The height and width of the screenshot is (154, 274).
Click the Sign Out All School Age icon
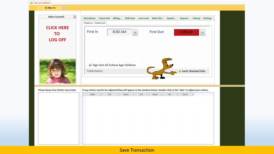click(x=90, y=65)
